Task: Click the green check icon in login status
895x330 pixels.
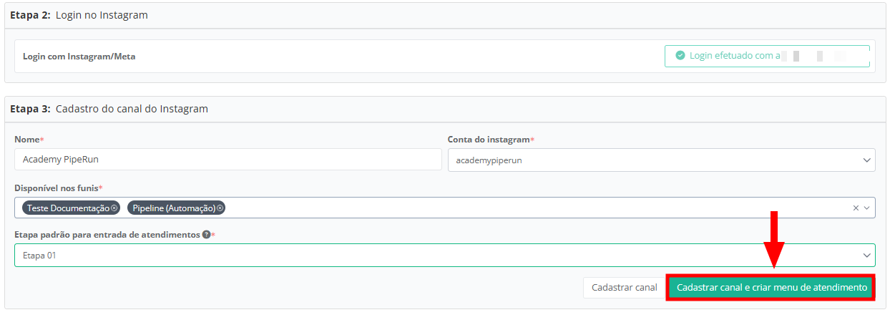Action: pyautogui.click(x=680, y=55)
